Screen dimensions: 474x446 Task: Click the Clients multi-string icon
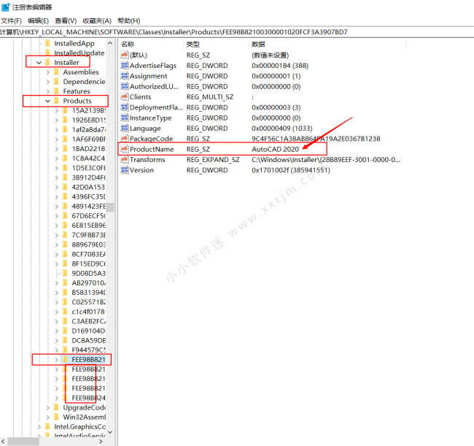(x=124, y=97)
